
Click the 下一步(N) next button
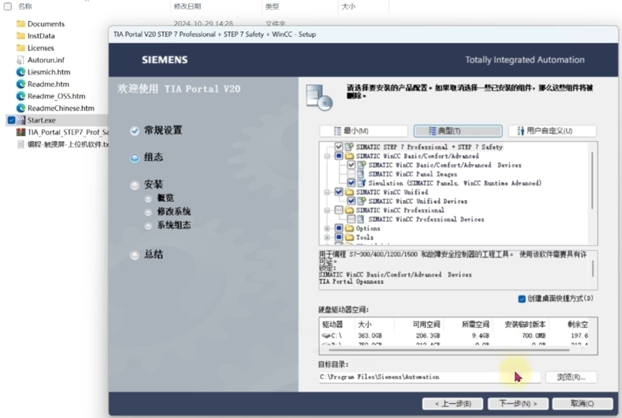pyautogui.click(x=518, y=404)
